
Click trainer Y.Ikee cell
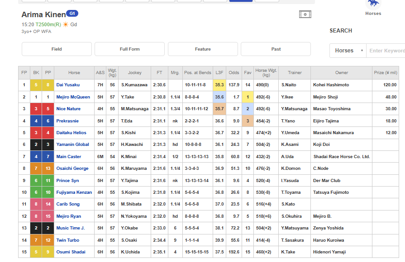295,97
